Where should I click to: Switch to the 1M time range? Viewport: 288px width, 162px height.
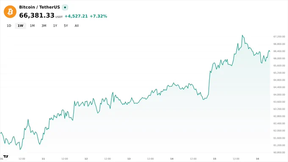pos(32,26)
